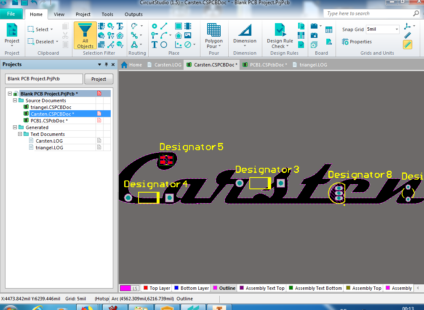Click the coordinate chart placement icon
This screenshot has width=424, height=310.
pos(179,45)
